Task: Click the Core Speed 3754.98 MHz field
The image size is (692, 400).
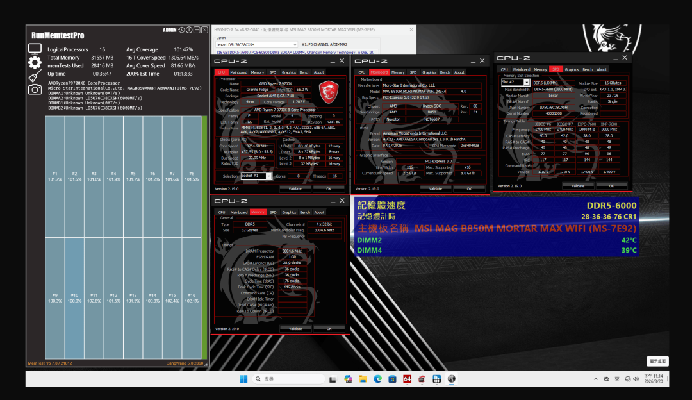Action: tap(258, 146)
